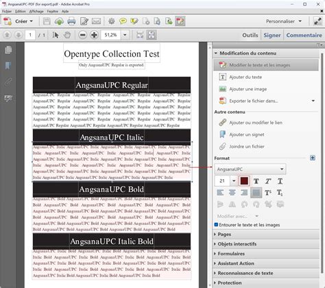Click the email envelope icon
The height and width of the screenshot is (288, 325).
coord(96,21)
